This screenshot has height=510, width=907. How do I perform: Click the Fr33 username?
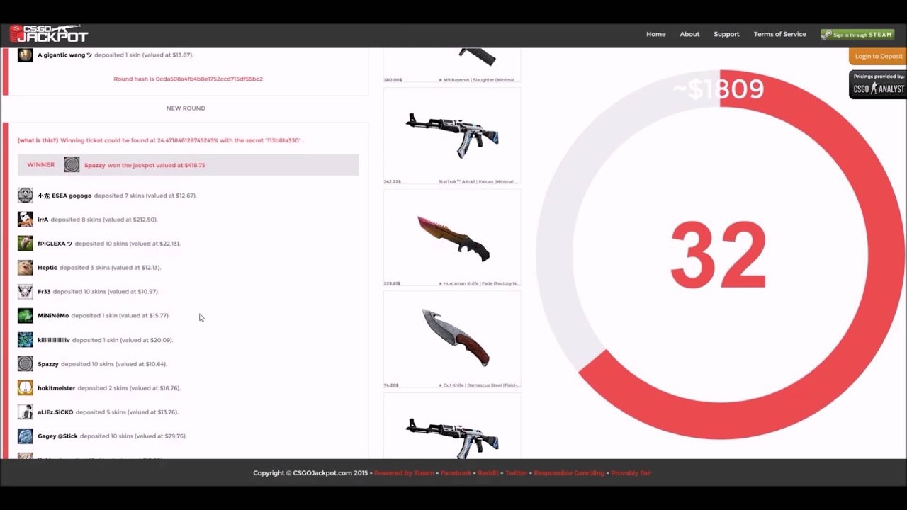tap(44, 292)
